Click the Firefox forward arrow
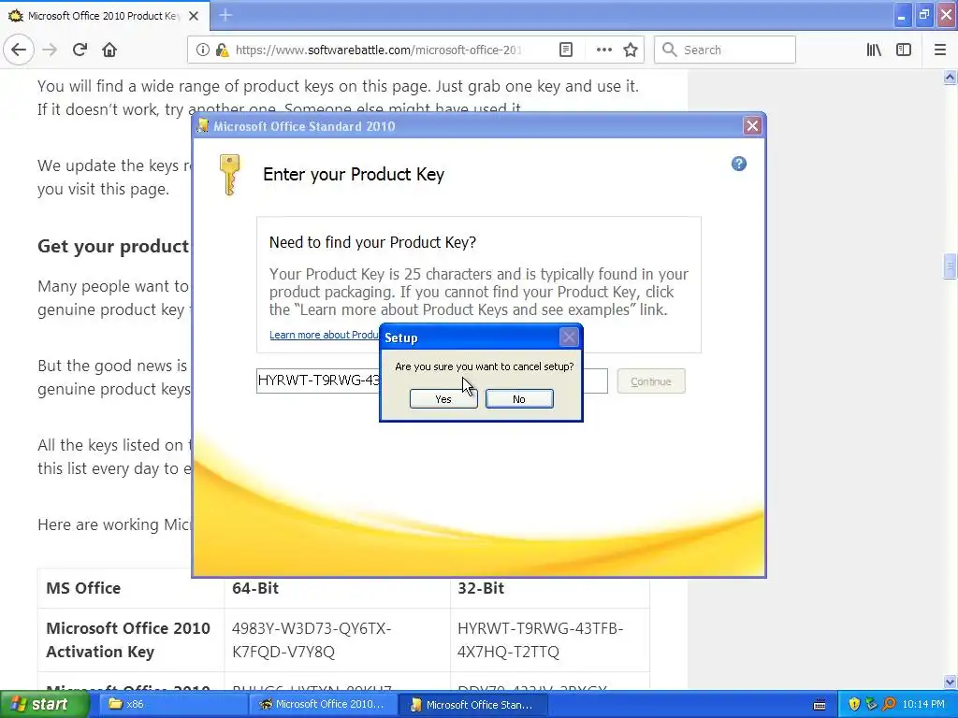Screen dimensions: 958x718 click(51, 50)
